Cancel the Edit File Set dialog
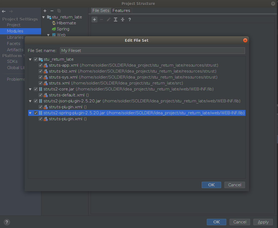This screenshot has height=228, width=278. point(235,185)
